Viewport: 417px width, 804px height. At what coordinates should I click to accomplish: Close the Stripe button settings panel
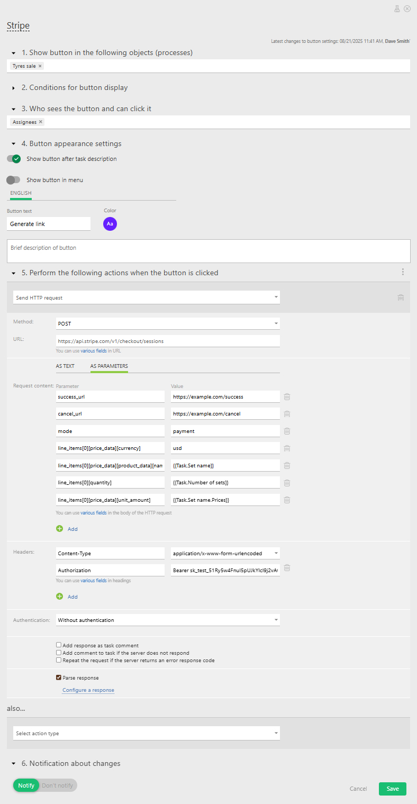coord(407,8)
